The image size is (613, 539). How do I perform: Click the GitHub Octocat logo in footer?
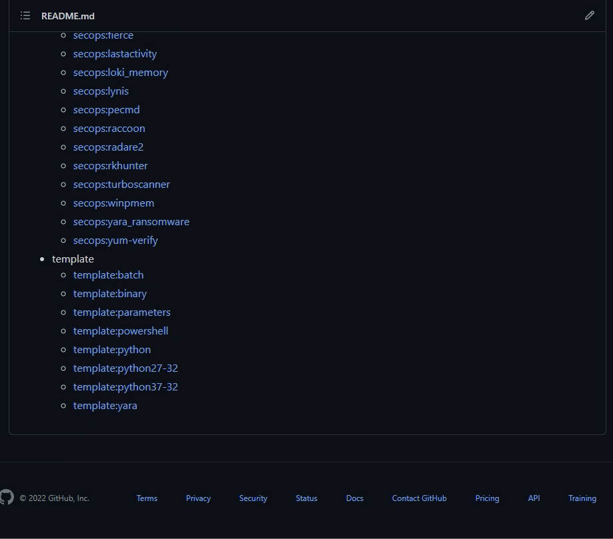point(7,497)
